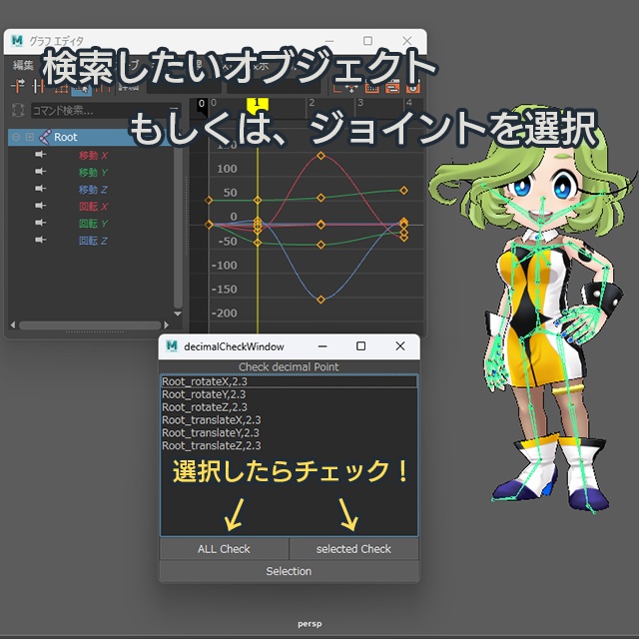Select the Insert Keys tool icon
The image size is (639, 639).
pyautogui.click(x=38, y=86)
